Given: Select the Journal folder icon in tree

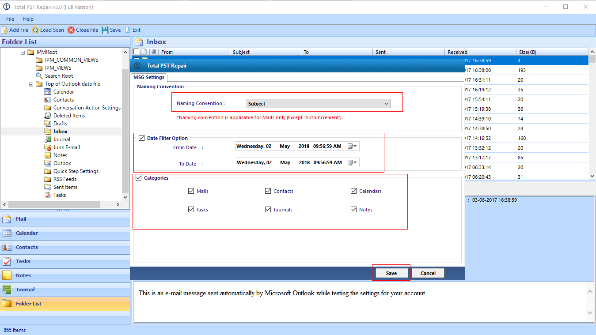Looking at the screenshot, I should [x=48, y=139].
